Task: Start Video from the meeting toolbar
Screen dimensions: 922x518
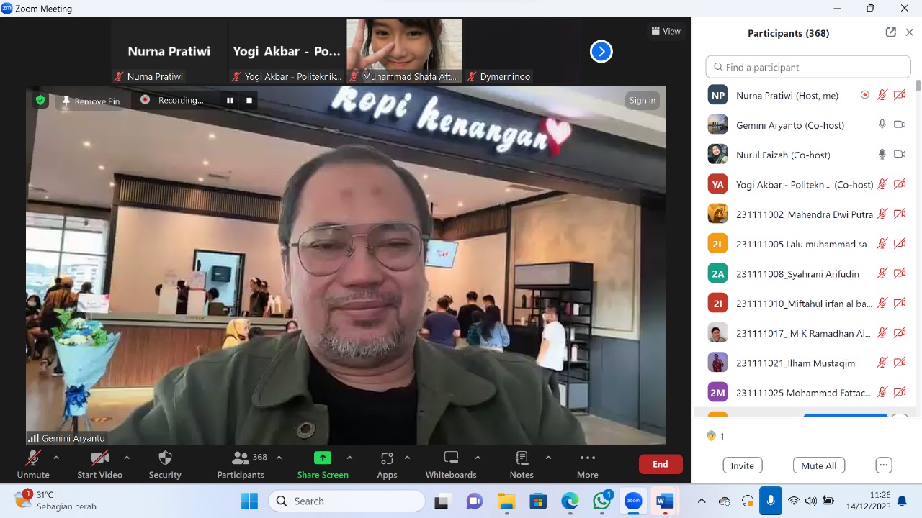Action: point(99,465)
